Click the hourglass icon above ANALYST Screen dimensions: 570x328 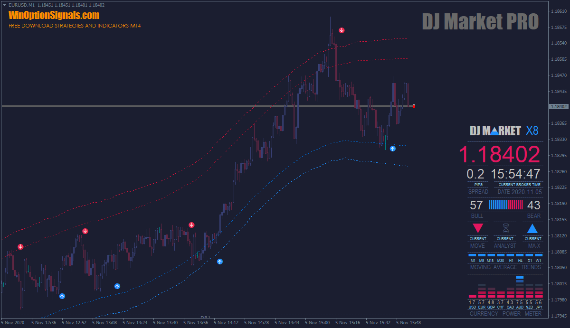(x=505, y=228)
